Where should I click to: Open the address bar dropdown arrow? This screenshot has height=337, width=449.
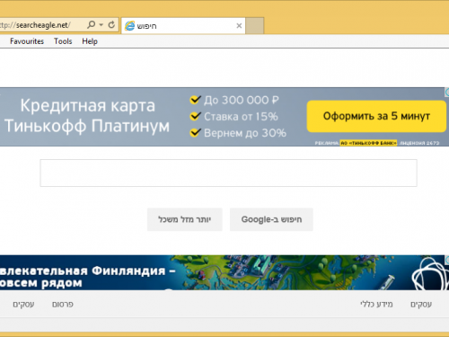pyautogui.click(x=101, y=25)
